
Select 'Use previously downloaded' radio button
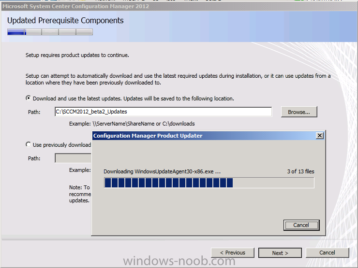point(29,144)
